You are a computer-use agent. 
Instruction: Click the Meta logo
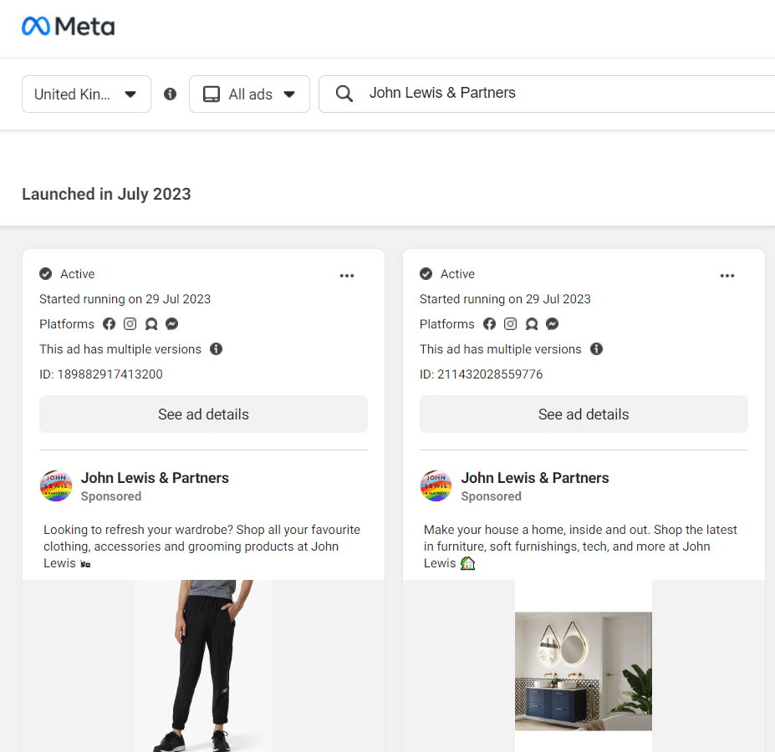point(68,27)
